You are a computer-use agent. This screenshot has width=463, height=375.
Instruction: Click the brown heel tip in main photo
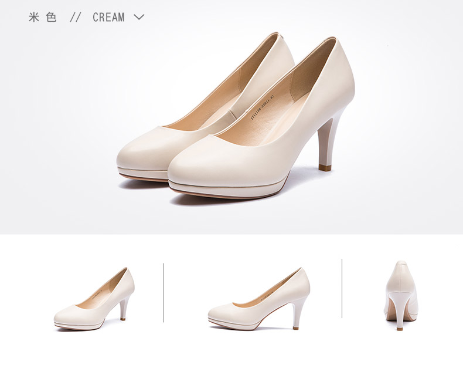[x=325, y=168]
